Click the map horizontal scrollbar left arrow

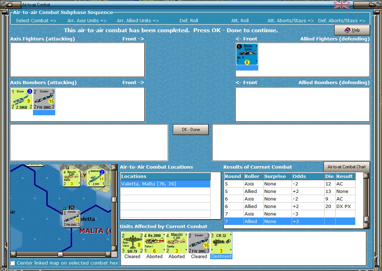point(13,254)
